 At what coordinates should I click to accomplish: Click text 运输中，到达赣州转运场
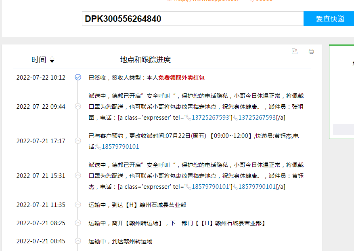tap(120, 241)
